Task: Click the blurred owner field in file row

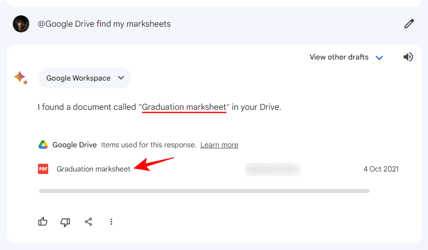Action: point(273,169)
